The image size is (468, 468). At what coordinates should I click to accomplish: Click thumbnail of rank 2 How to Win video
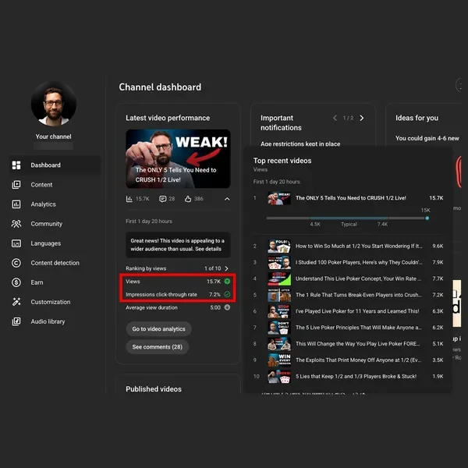[279, 246]
